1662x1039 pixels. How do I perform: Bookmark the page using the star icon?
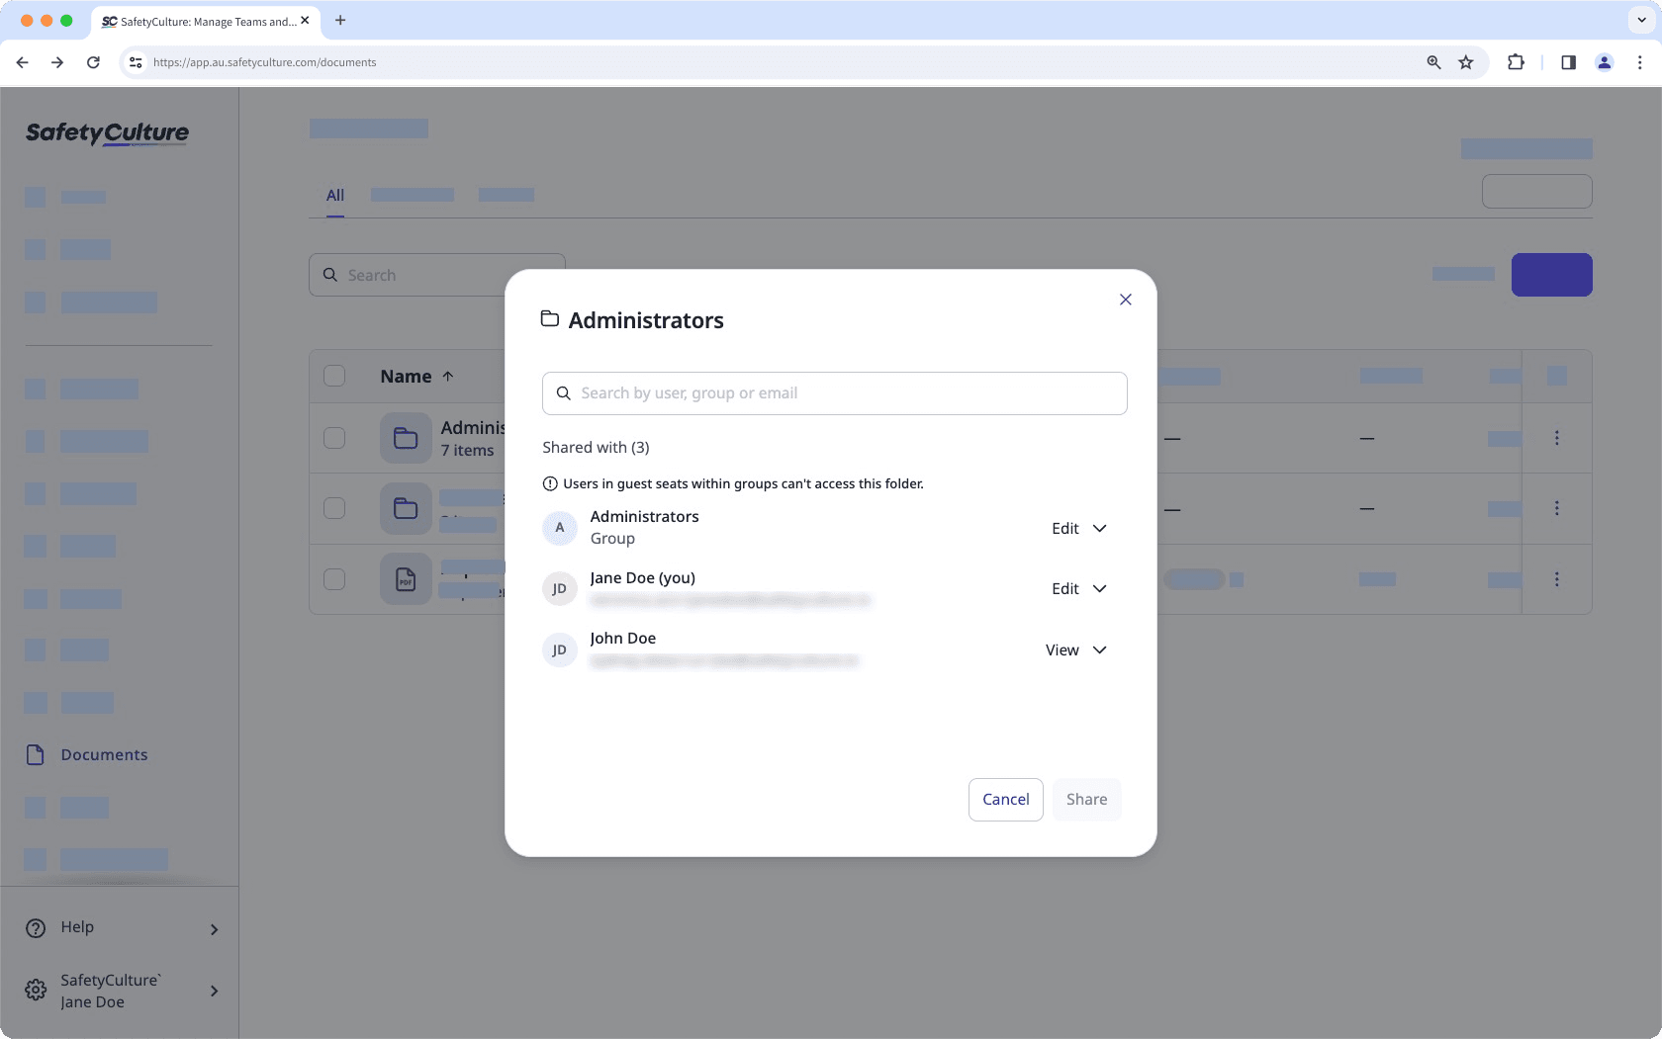click(x=1465, y=61)
